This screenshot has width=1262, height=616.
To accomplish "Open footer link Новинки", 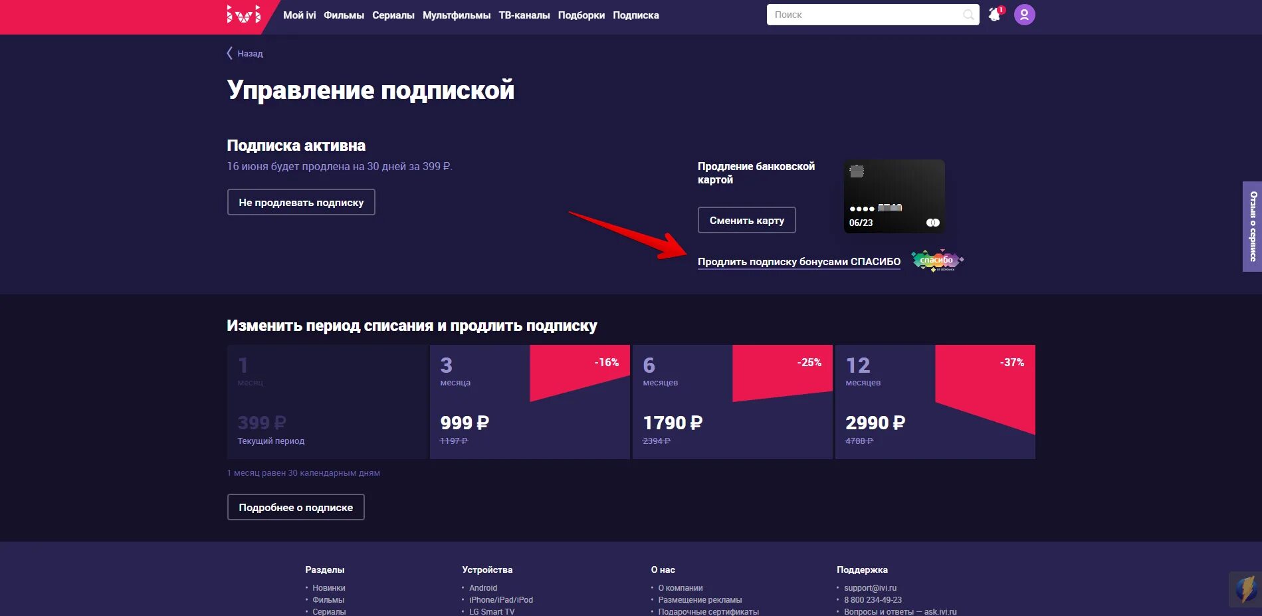I will tap(329, 588).
